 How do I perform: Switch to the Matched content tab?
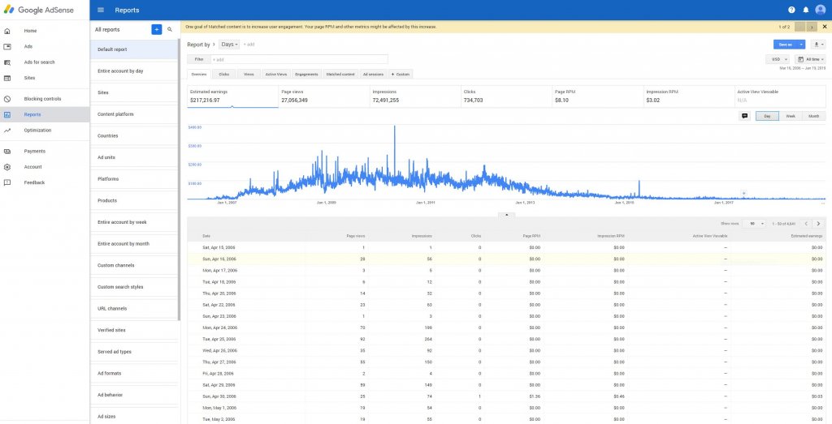[340, 74]
